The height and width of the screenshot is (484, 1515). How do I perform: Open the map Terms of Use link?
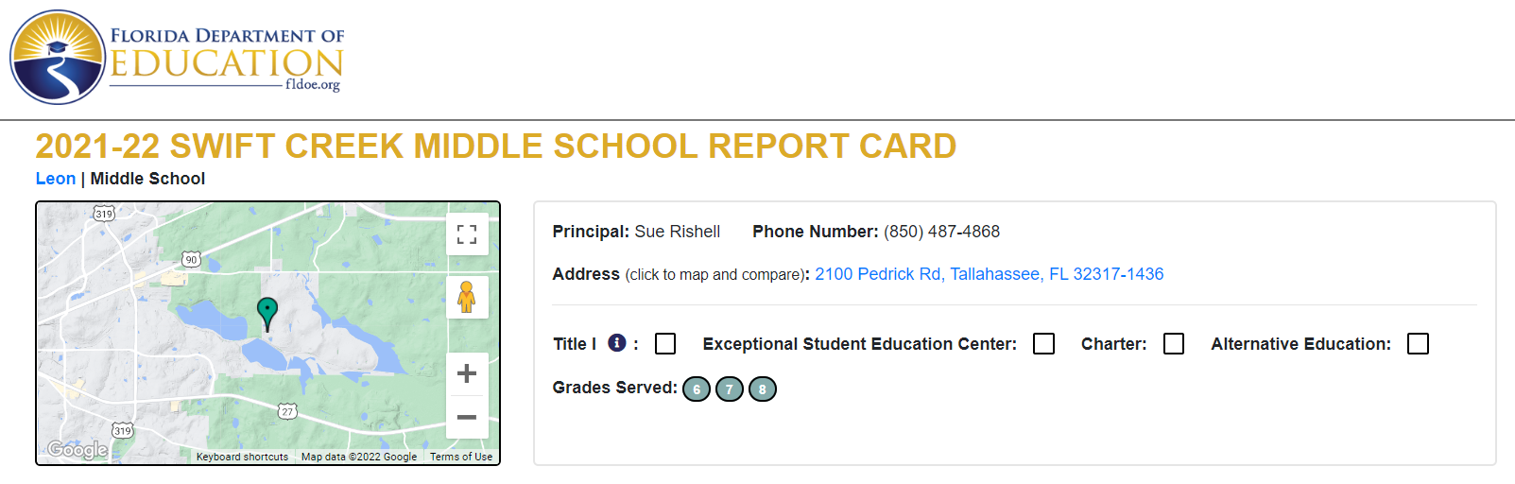click(461, 457)
